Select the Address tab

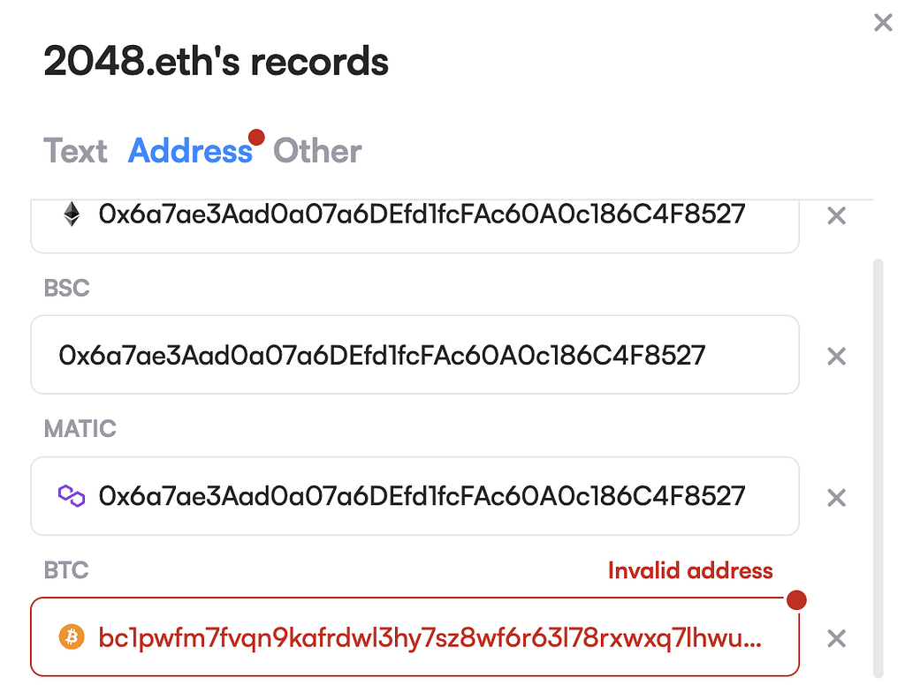point(190,151)
